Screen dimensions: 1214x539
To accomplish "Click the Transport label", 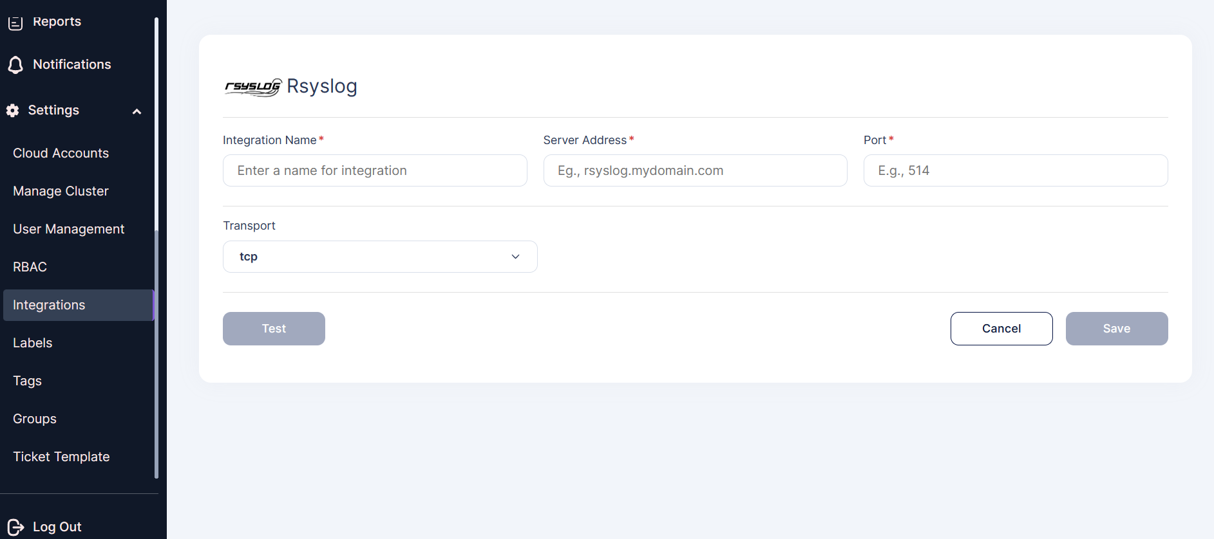I will click(249, 226).
